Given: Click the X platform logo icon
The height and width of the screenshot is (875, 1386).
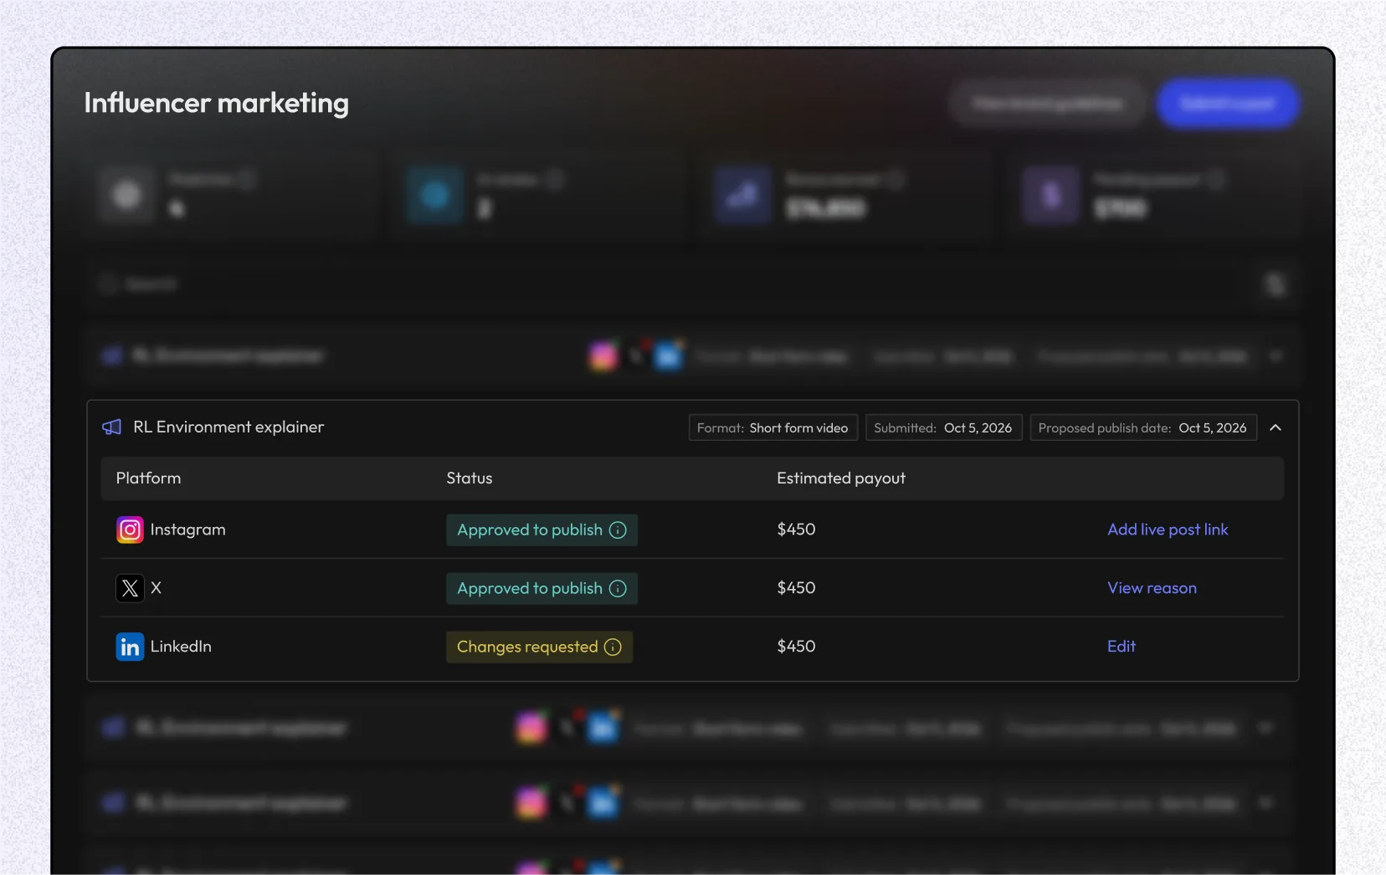Looking at the screenshot, I should [x=130, y=588].
